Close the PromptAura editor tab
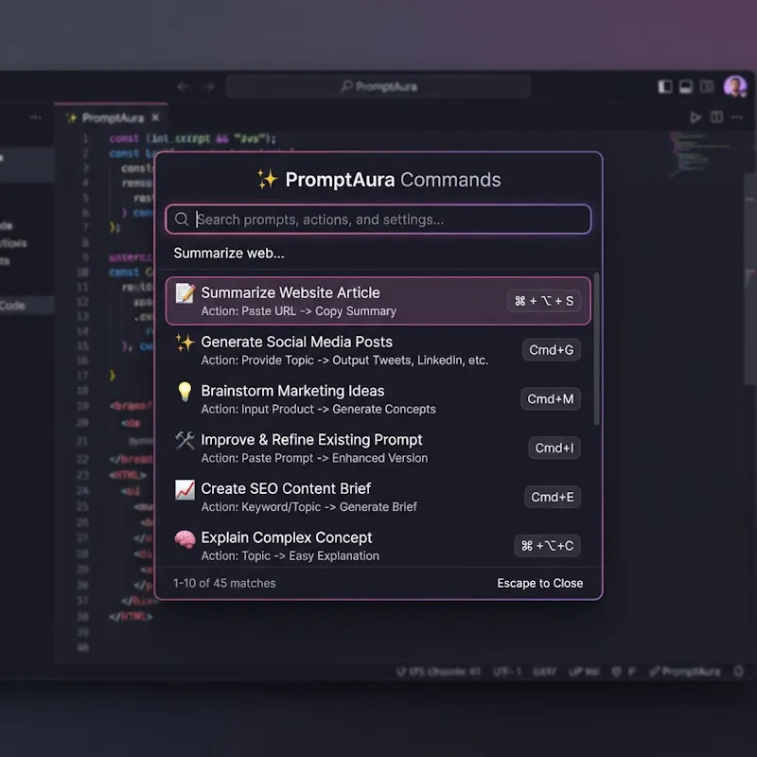This screenshot has width=757, height=757. pos(155,117)
